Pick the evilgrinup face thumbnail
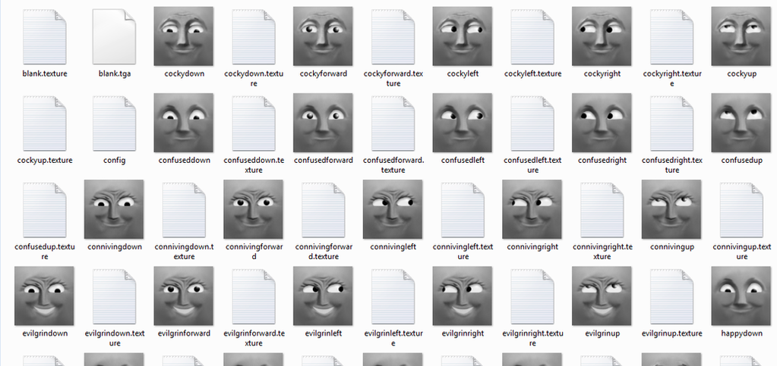 (602, 296)
